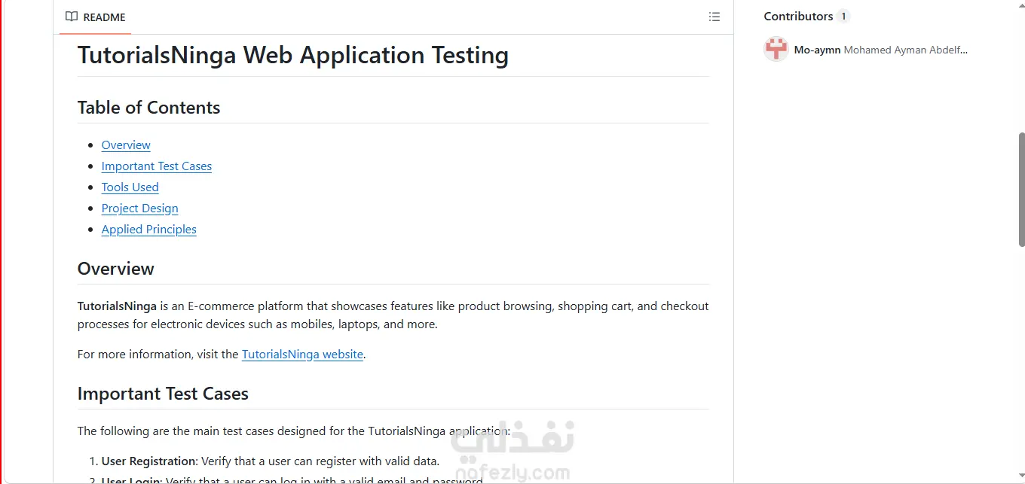Open Mo-aymn contributor profile name
1025x484 pixels.
click(817, 50)
